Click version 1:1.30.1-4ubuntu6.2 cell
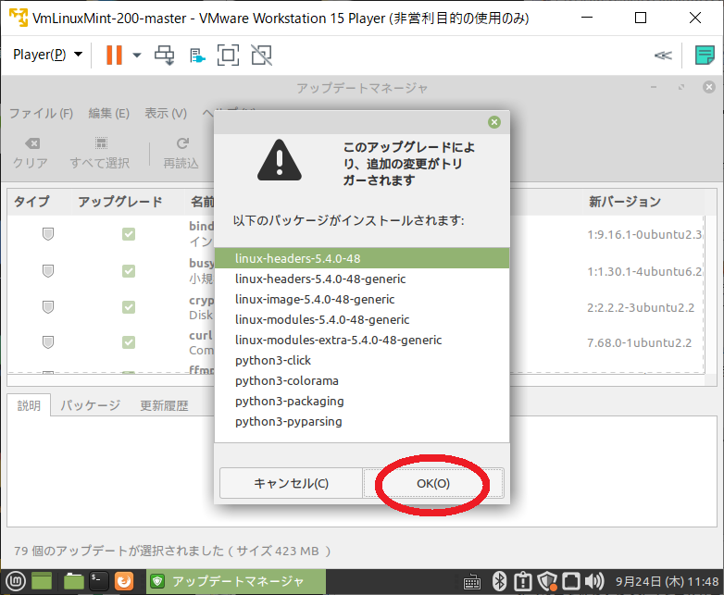Screen dimensions: 724x595 pyautogui.click(x=644, y=271)
